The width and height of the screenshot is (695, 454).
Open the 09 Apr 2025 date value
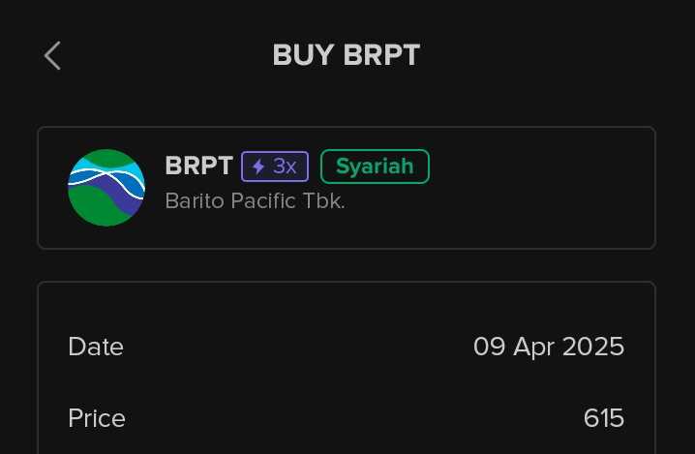click(549, 347)
